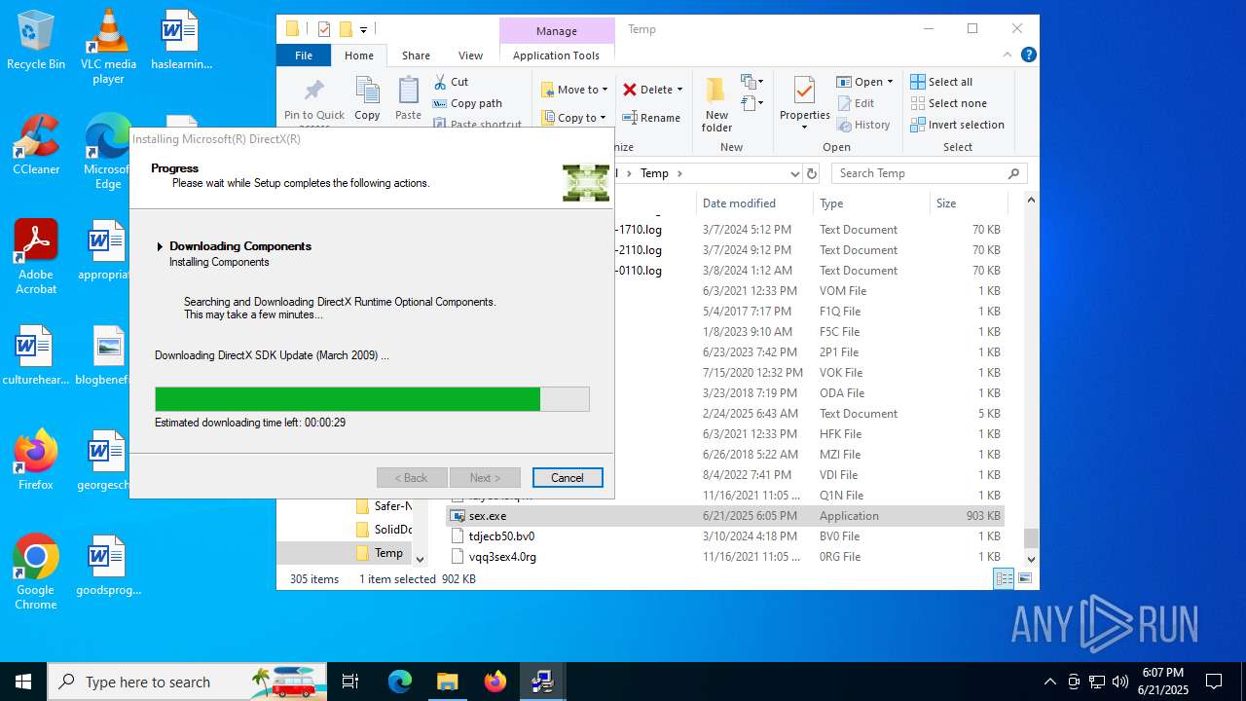Screen dimensions: 1246x701
Task: Select sex.exe file row
Action: pyautogui.click(x=725, y=516)
